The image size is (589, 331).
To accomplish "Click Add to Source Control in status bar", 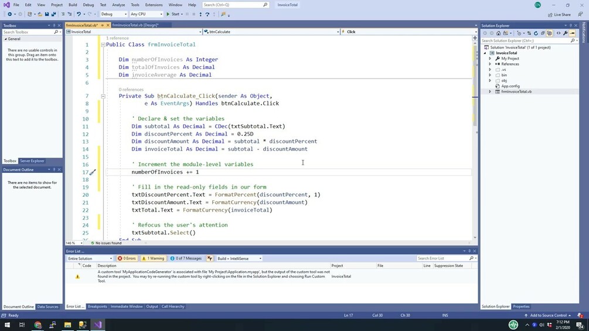I will 548,315.
